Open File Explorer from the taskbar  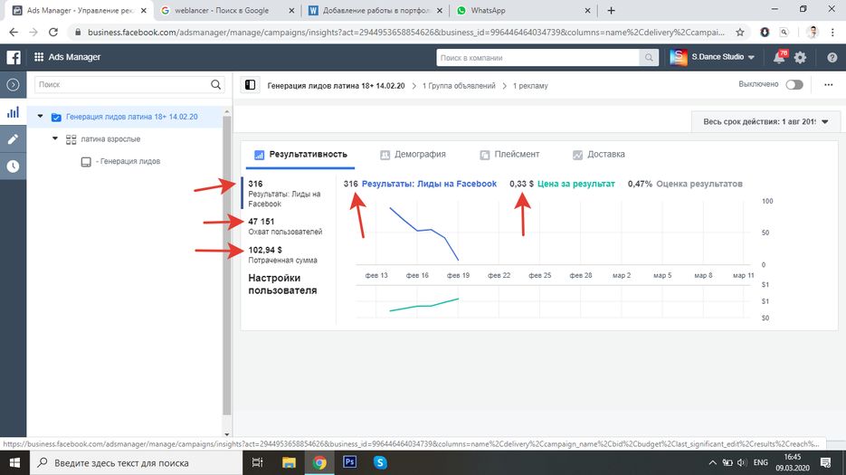pyautogui.click(x=289, y=462)
